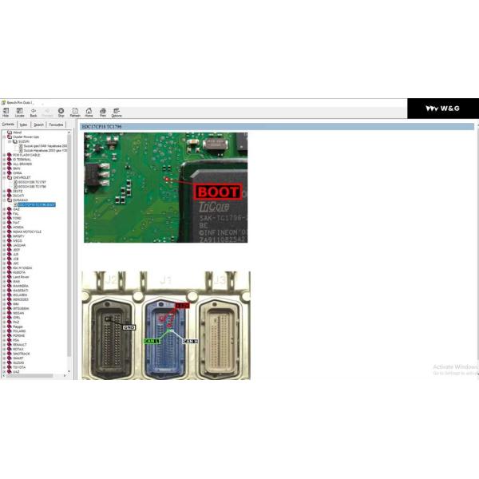The height and width of the screenshot is (479, 479).
Task: Click the GAZ book icon
Action: click(x=10, y=209)
